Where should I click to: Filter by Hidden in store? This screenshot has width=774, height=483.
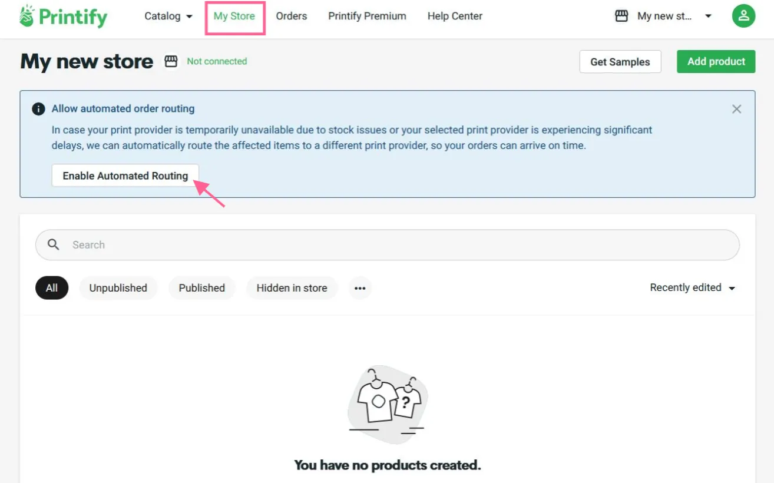(292, 288)
